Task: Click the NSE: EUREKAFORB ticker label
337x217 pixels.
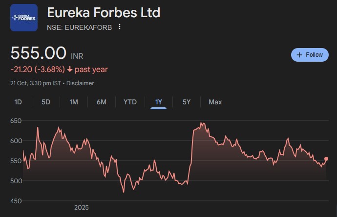Action: (79, 27)
